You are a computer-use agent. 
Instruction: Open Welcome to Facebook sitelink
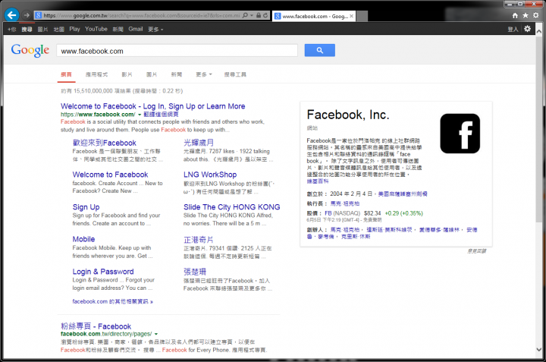tap(110, 175)
